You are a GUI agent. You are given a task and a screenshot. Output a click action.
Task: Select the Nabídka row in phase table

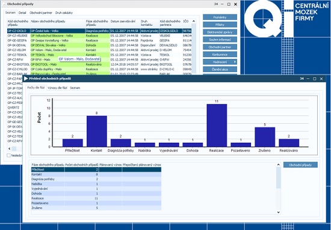96,184
